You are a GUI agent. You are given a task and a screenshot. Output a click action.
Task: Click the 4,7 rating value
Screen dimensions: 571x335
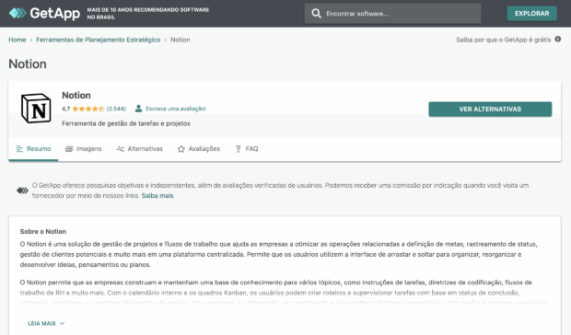pyautogui.click(x=66, y=109)
